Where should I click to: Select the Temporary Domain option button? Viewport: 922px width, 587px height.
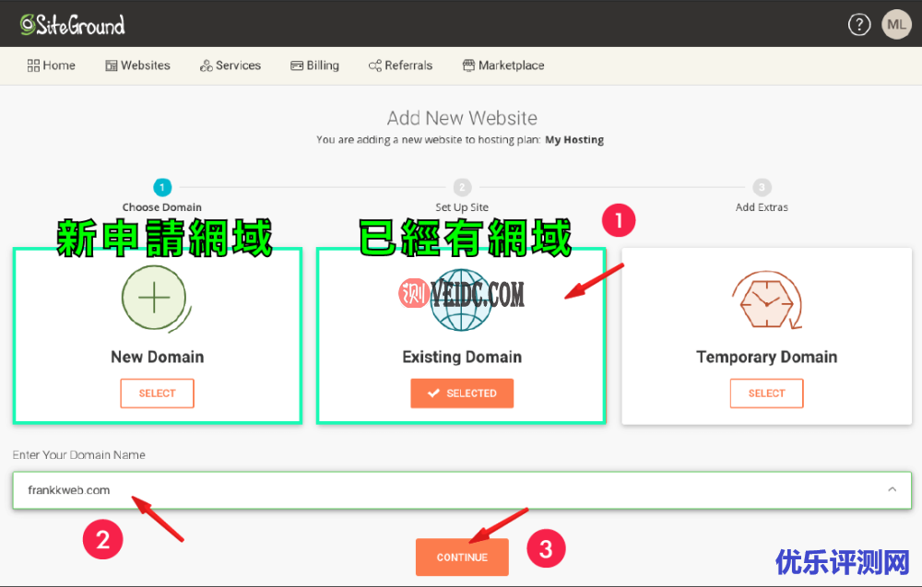tap(767, 393)
